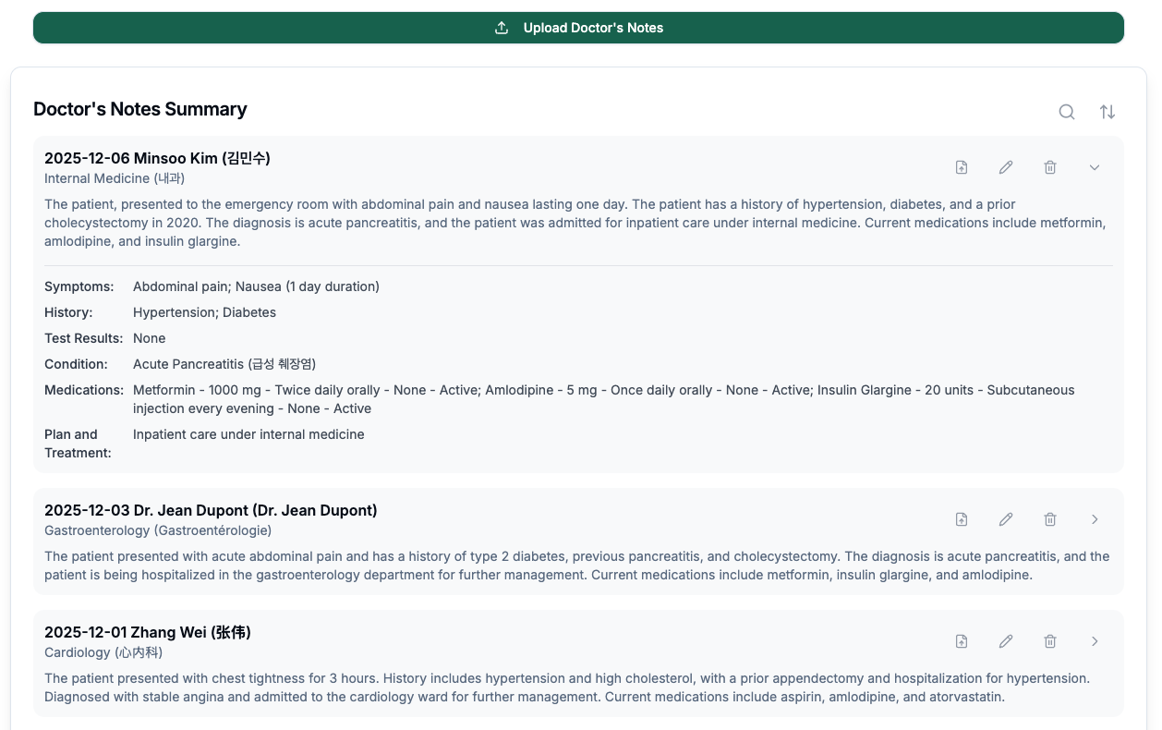Click the 2025-12-06 Minsoo Kim note title
Screen dimensions: 1162x730
(x=157, y=158)
